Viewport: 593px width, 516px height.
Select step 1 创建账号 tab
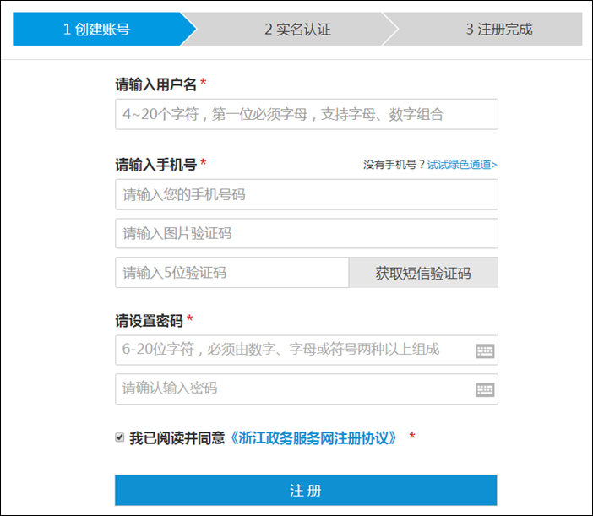pyautogui.click(x=97, y=30)
